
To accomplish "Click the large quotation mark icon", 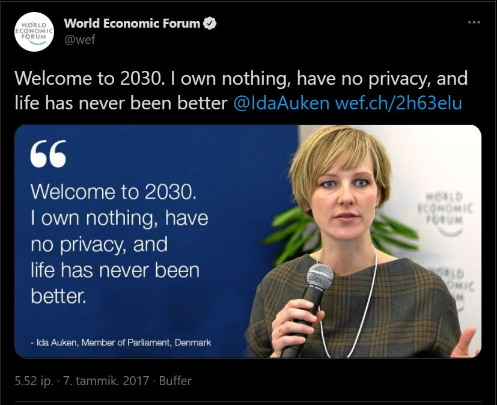I will coord(48,156).
